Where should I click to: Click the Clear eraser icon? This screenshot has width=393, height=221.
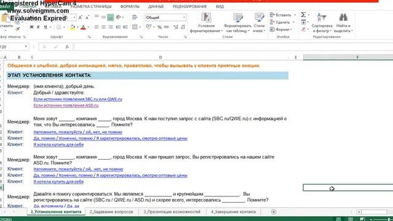[303, 29]
